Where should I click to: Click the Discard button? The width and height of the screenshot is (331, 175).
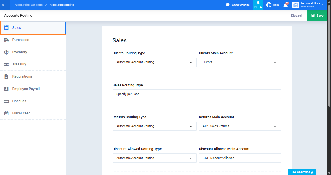coord(296,16)
